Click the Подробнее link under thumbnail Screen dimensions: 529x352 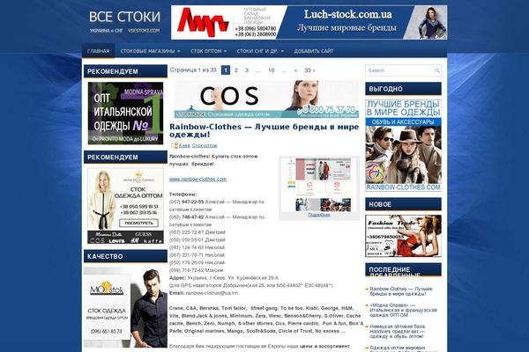click(x=319, y=215)
